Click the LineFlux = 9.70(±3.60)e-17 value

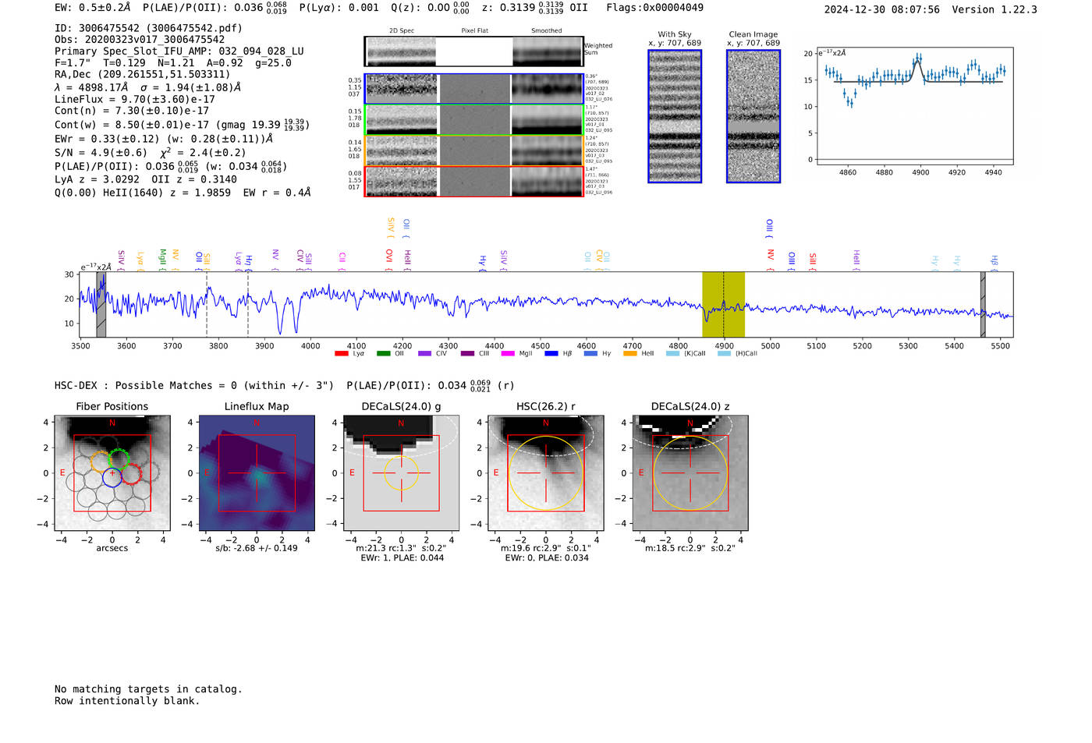coord(135,99)
